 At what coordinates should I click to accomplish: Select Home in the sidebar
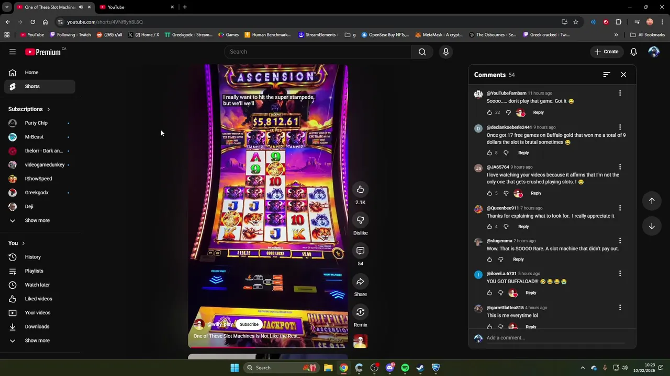point(40,73)
